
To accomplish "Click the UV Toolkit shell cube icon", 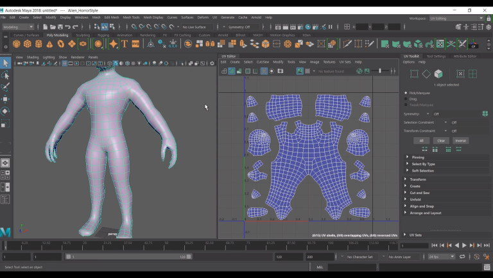I will click(438, 74).
